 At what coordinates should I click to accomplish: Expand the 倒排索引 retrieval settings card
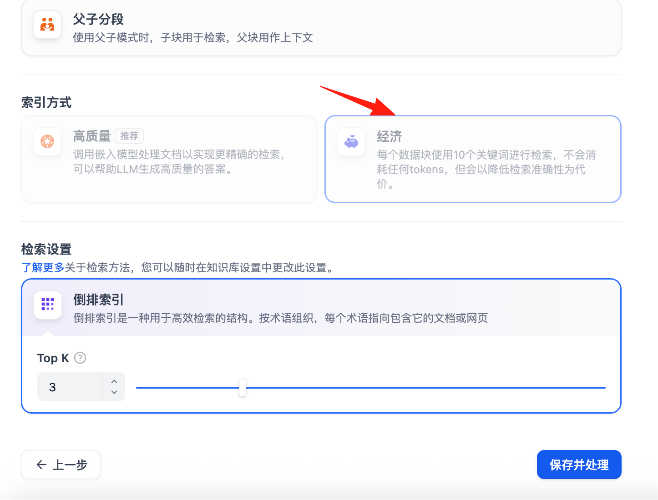tap(321, 308)
